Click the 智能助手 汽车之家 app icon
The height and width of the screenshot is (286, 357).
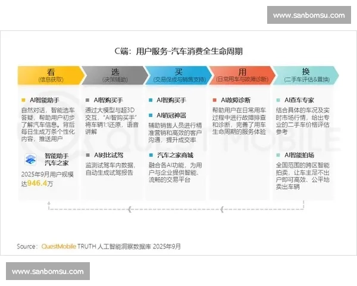pos(30,160)
